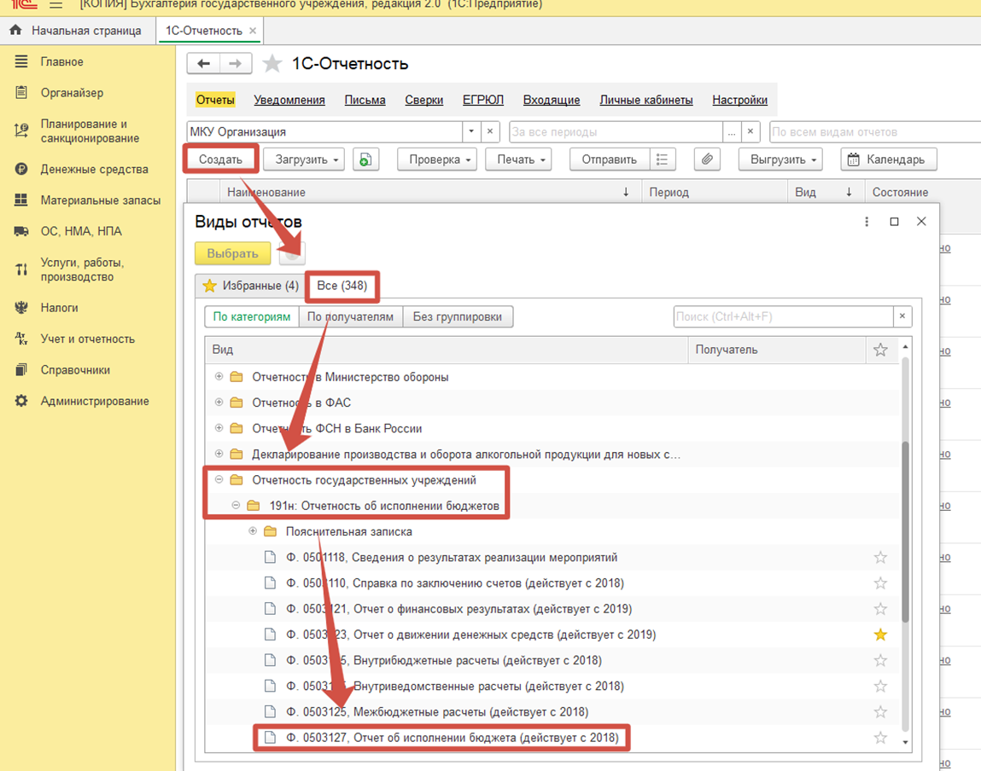The width and height of the screenshot is (981, 771).
Task: Close the 1С-Отчетность tab with the x
Action: click(x=253, y=31)
